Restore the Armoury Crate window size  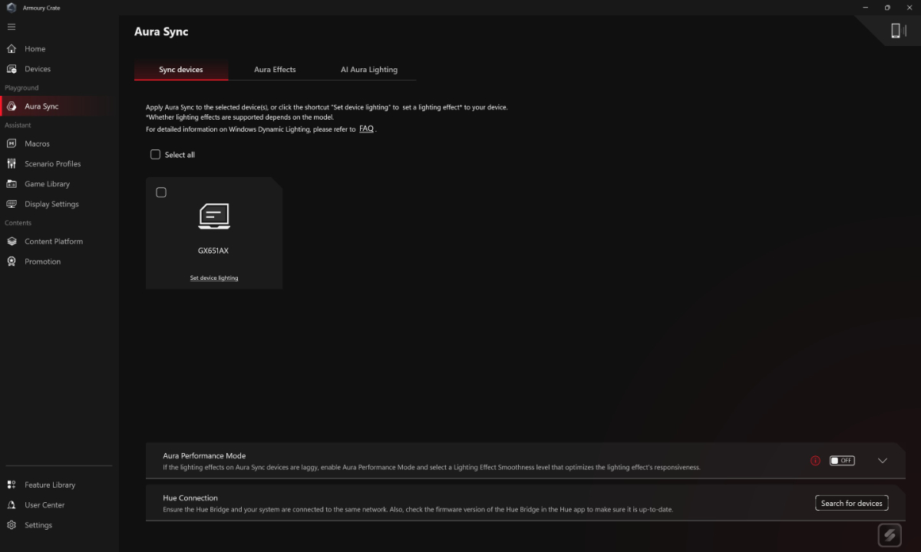click(x=887, y=8)
